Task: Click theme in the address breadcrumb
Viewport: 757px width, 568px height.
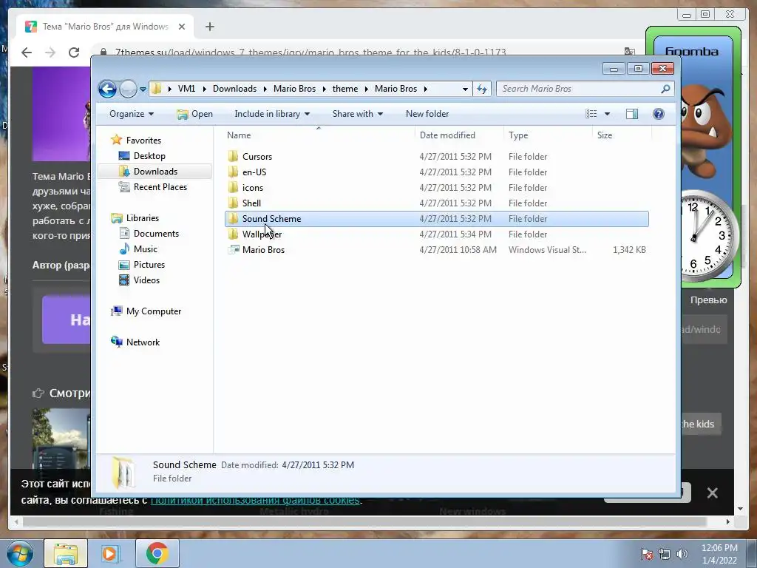Action: pos(345,89)
